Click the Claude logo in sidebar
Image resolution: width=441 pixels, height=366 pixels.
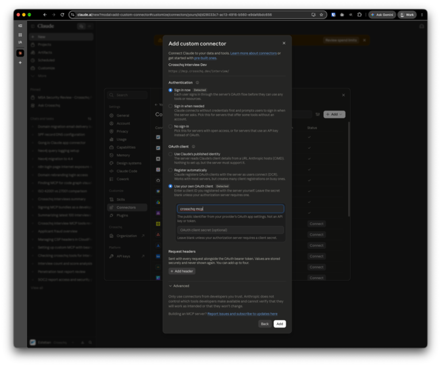pyautogui.click(x=45, y=26)
